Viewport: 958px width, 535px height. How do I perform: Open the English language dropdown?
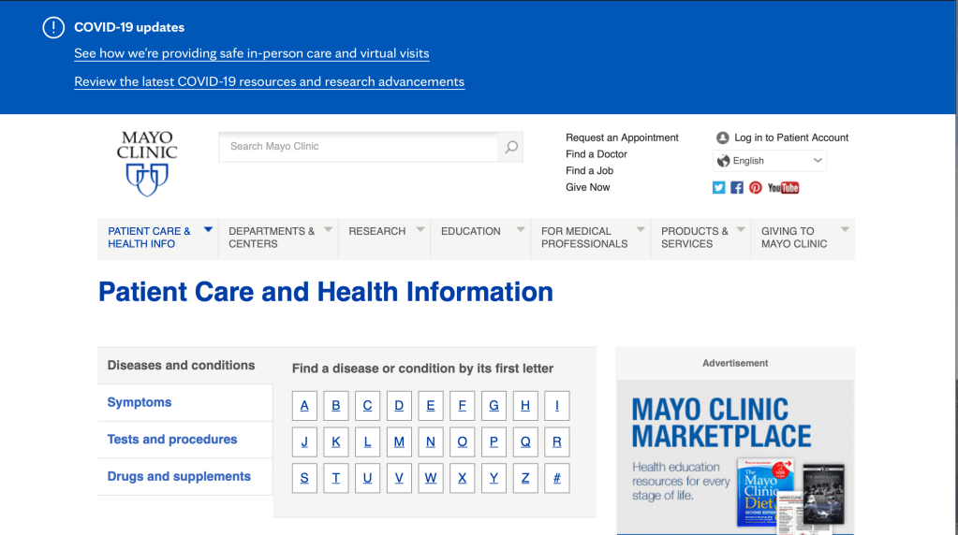[770, 161]
